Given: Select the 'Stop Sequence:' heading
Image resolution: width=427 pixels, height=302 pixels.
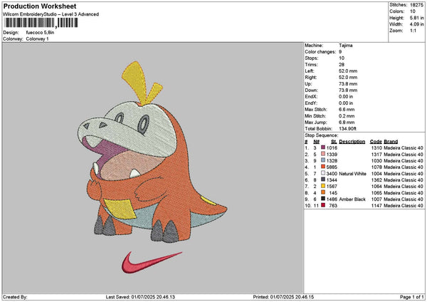Looking at the screenshot, I should (x=322, y=135).
